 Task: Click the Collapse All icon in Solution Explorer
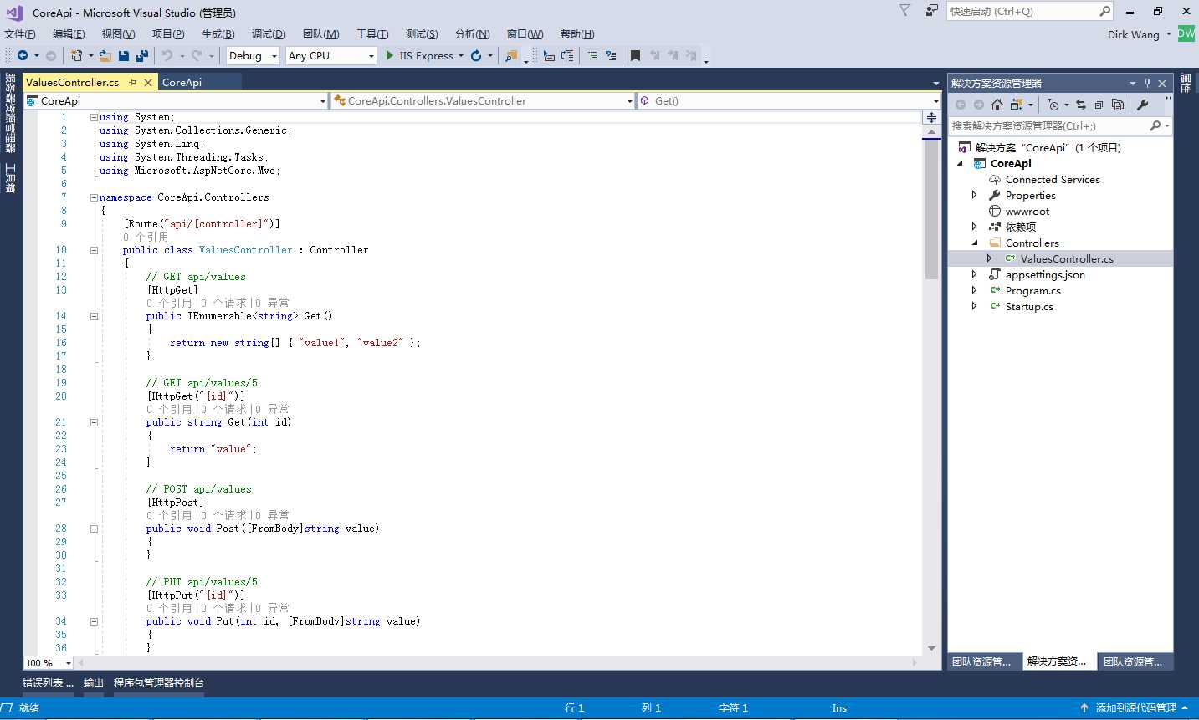click(x=1099, y=105)
